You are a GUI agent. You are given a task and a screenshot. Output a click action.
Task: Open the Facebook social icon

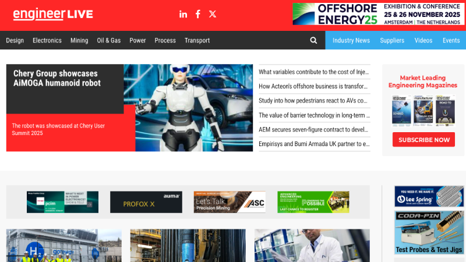pyautogui.click(x=198, y=14)
